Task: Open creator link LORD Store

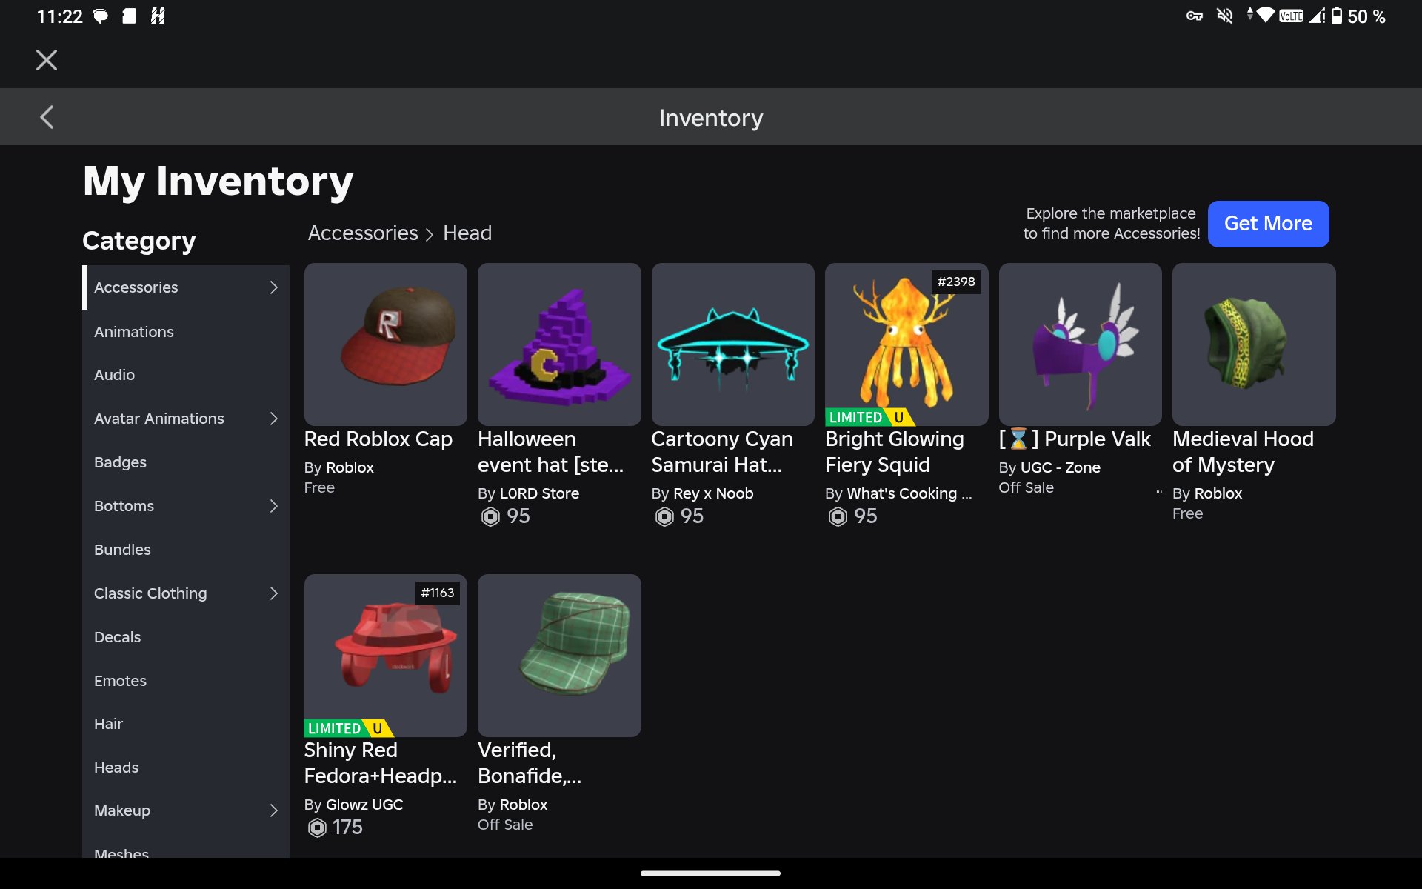Action: pyautogui.click(x=539, y=493)
